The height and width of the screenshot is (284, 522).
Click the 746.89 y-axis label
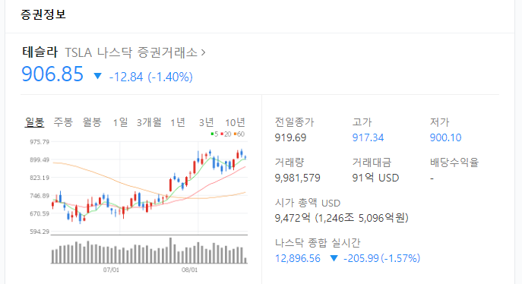pyautogui.click(x=40, y=196)
